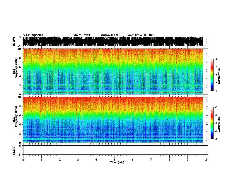
Task: Click the "ch.3(V)" axis label
Action: 14,150
